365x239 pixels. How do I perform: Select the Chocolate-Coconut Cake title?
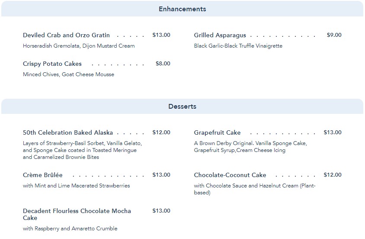point(230,175)
